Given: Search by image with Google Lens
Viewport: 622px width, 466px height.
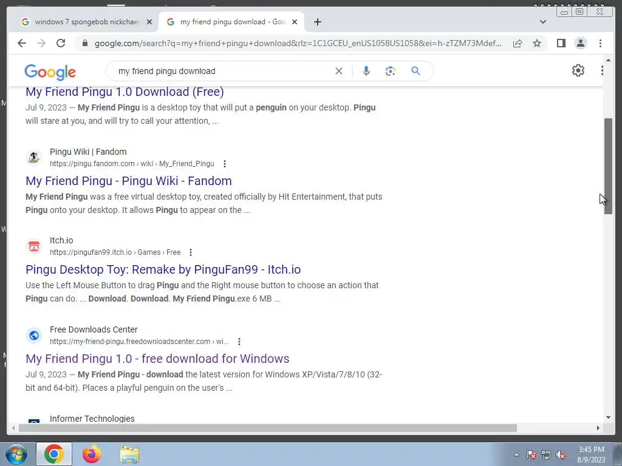Looking at the screenshot, I should tap(391, 71).
